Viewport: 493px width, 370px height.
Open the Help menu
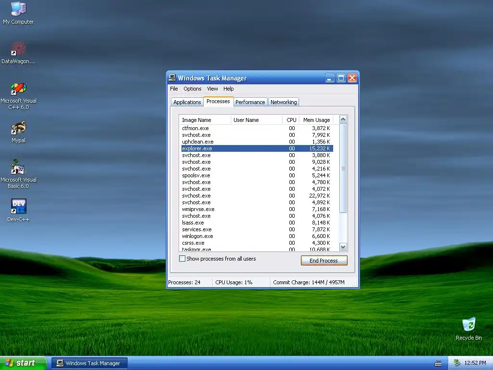[x=228, y=89]
